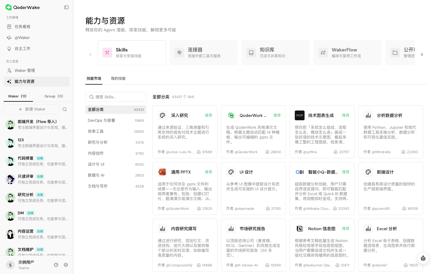Click the help icon beside 示例用户

(56, 265)
